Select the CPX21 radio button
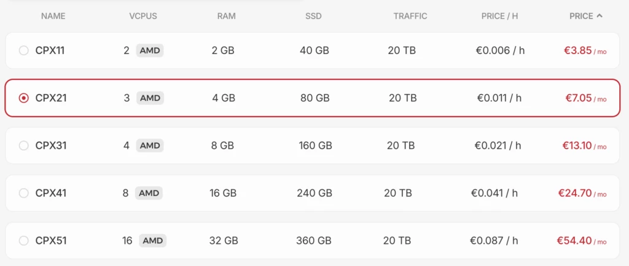 pos(24,98)
